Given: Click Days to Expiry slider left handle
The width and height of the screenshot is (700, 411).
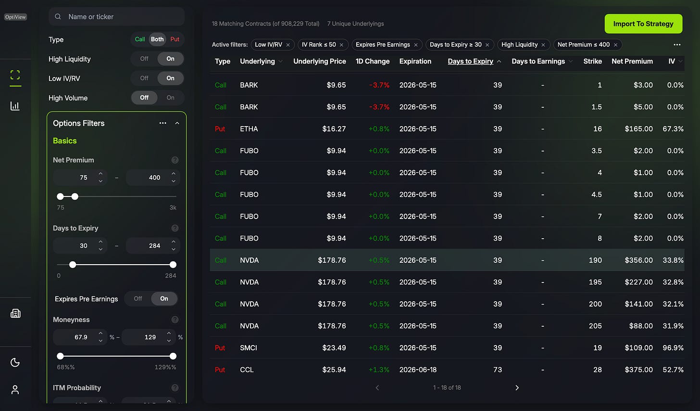Looking at the screenshot, I should pyautogui.click(x=73, y=265).
